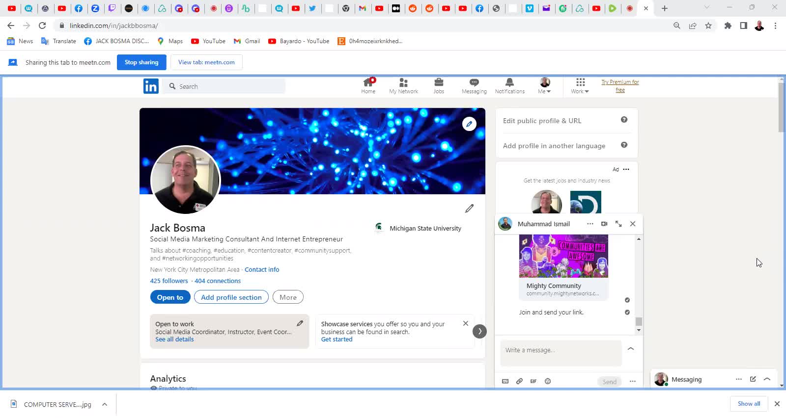The image size is (786, 418).
Task: Open YouTube bookmark
Action: point(208,41)
